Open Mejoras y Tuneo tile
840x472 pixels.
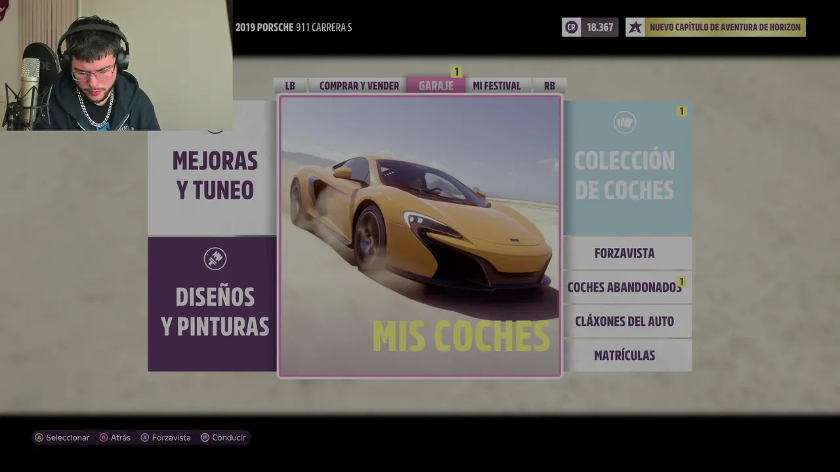pyautogui.click(x=212, y=168)
